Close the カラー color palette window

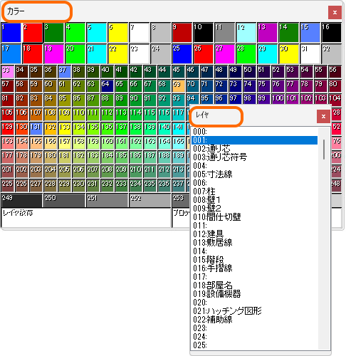335,12
